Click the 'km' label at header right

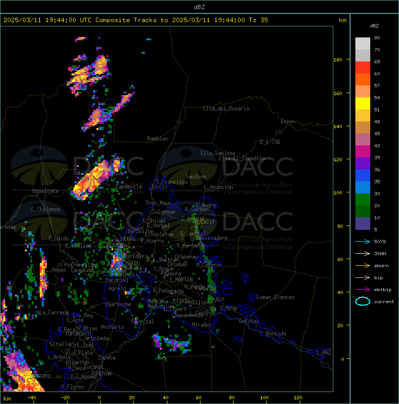click(x=342, y=20)
